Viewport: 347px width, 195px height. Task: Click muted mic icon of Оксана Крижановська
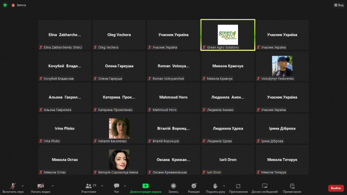[x=150, y=172]
